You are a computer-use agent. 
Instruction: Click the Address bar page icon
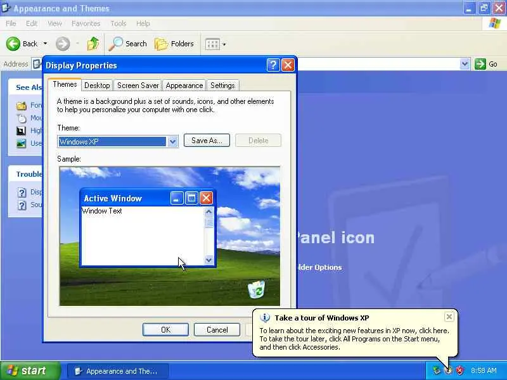pyautogui.click(x=37, y=64)
